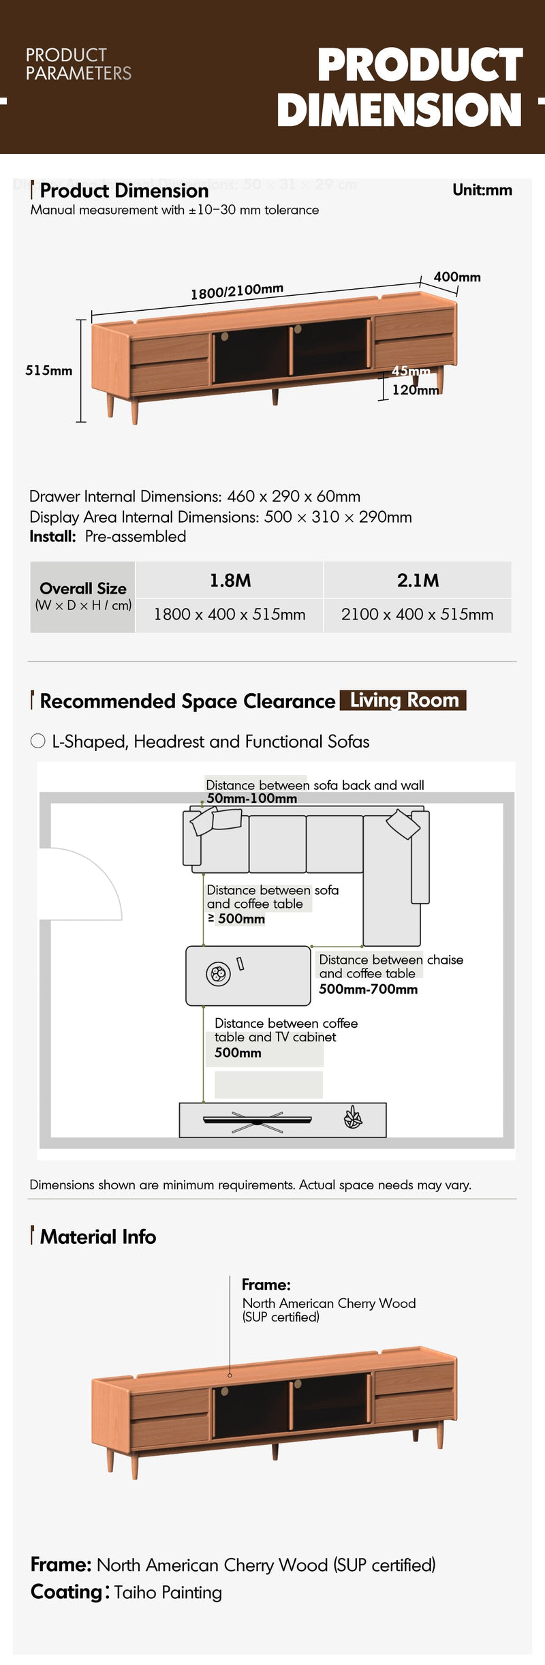Click the door swing arc icon in room plan

(80, 884)
